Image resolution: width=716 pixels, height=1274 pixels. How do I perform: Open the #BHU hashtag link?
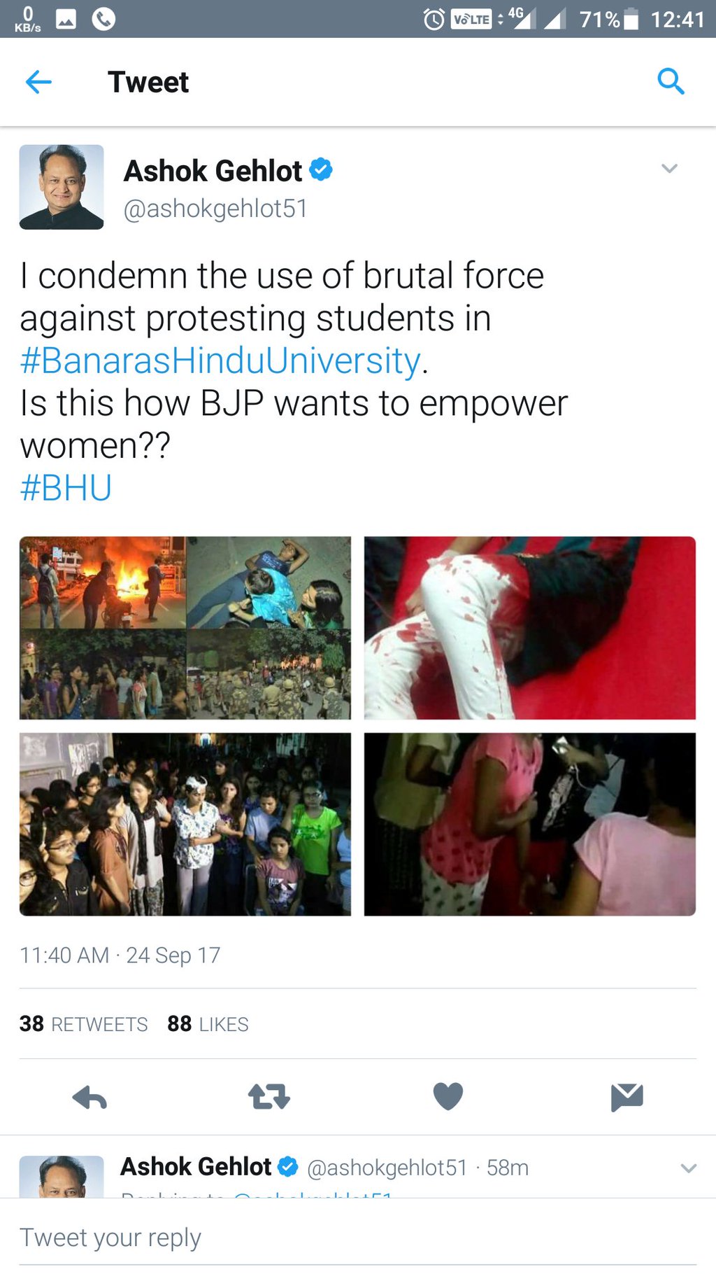tap(66, 488)
